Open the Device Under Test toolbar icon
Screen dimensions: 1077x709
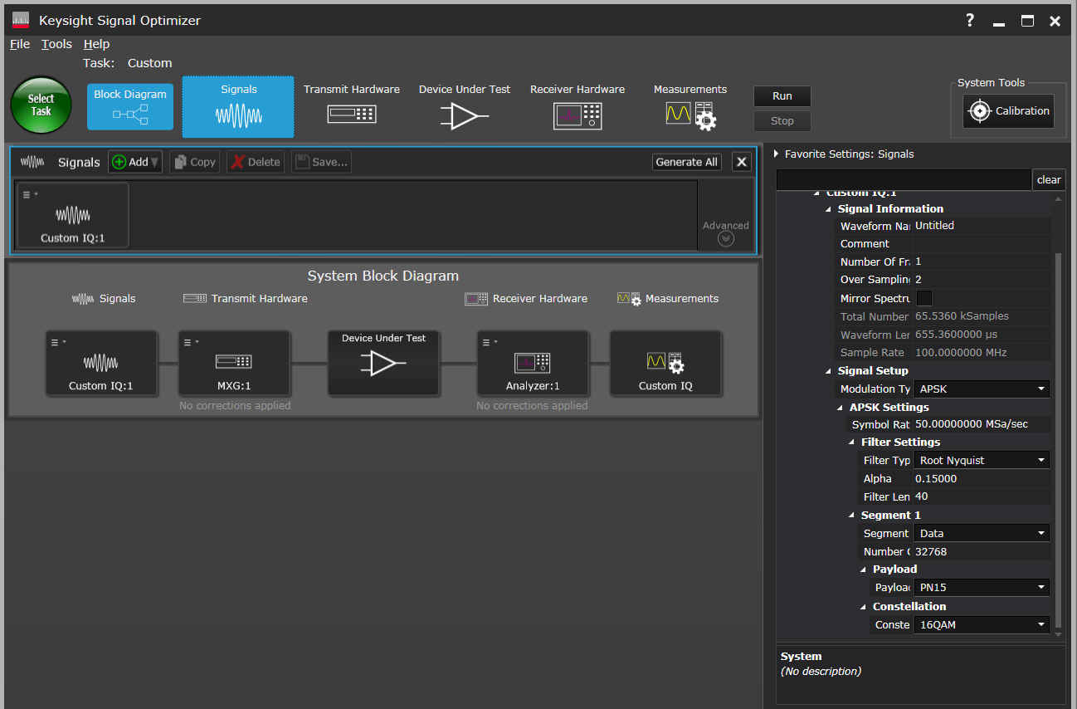click(464, 106)
